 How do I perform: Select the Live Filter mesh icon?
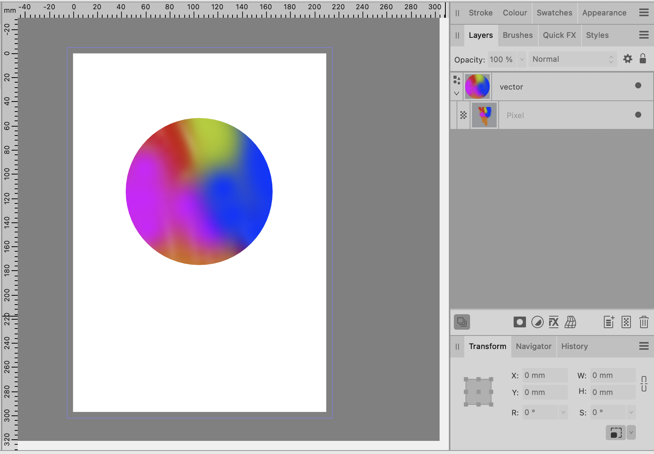click(x=571, y=322)
